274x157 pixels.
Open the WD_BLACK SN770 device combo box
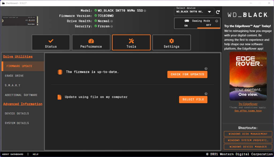[194, 12]
